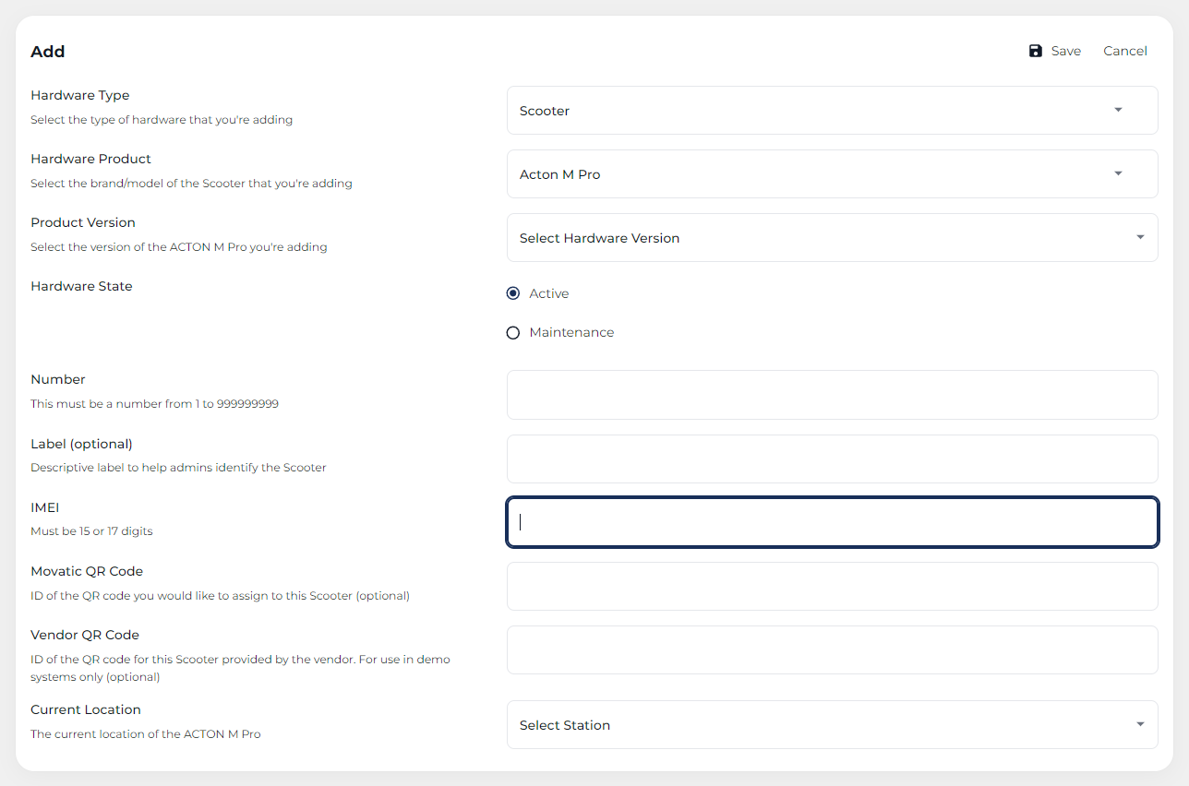Click the Active option label
The image size is (1189, 786).
(x=548, y=293)
